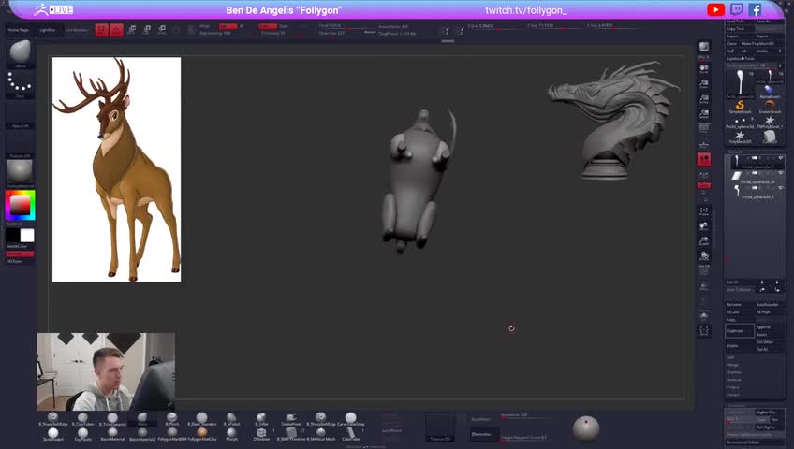Select PolyMesh3D star tool thumbnail
Image resolution: width=794 pixels, height=449 pixels.
click(x=740, y=137)
